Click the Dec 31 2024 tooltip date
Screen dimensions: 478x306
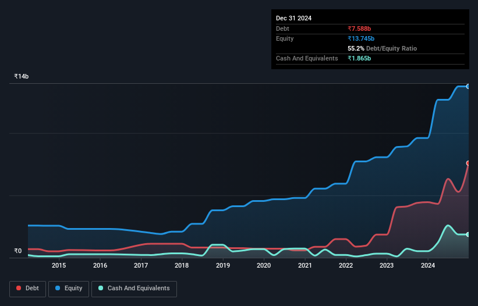(x=293, y=18)
